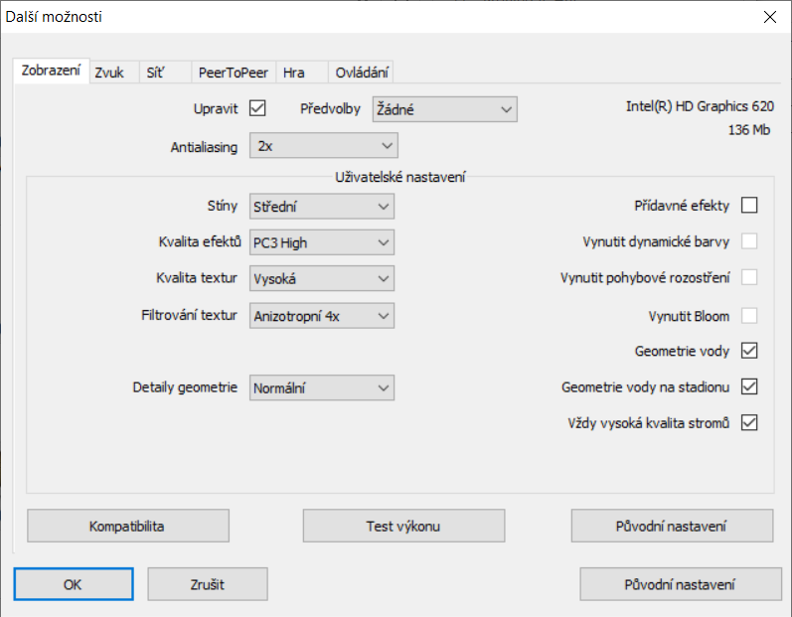Go to the Hra tab
This screenshot has width=792, height=617.
point(294,73)
